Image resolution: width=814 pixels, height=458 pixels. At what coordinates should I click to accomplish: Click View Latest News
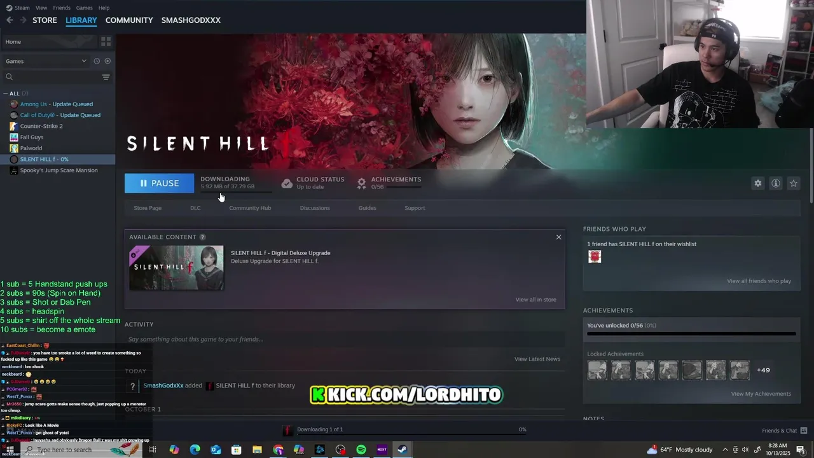[x=537, y=359]
